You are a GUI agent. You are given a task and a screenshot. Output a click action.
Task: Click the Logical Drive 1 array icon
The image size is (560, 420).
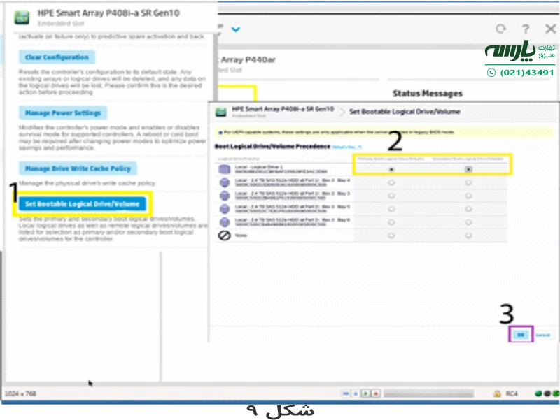(224, 169)
